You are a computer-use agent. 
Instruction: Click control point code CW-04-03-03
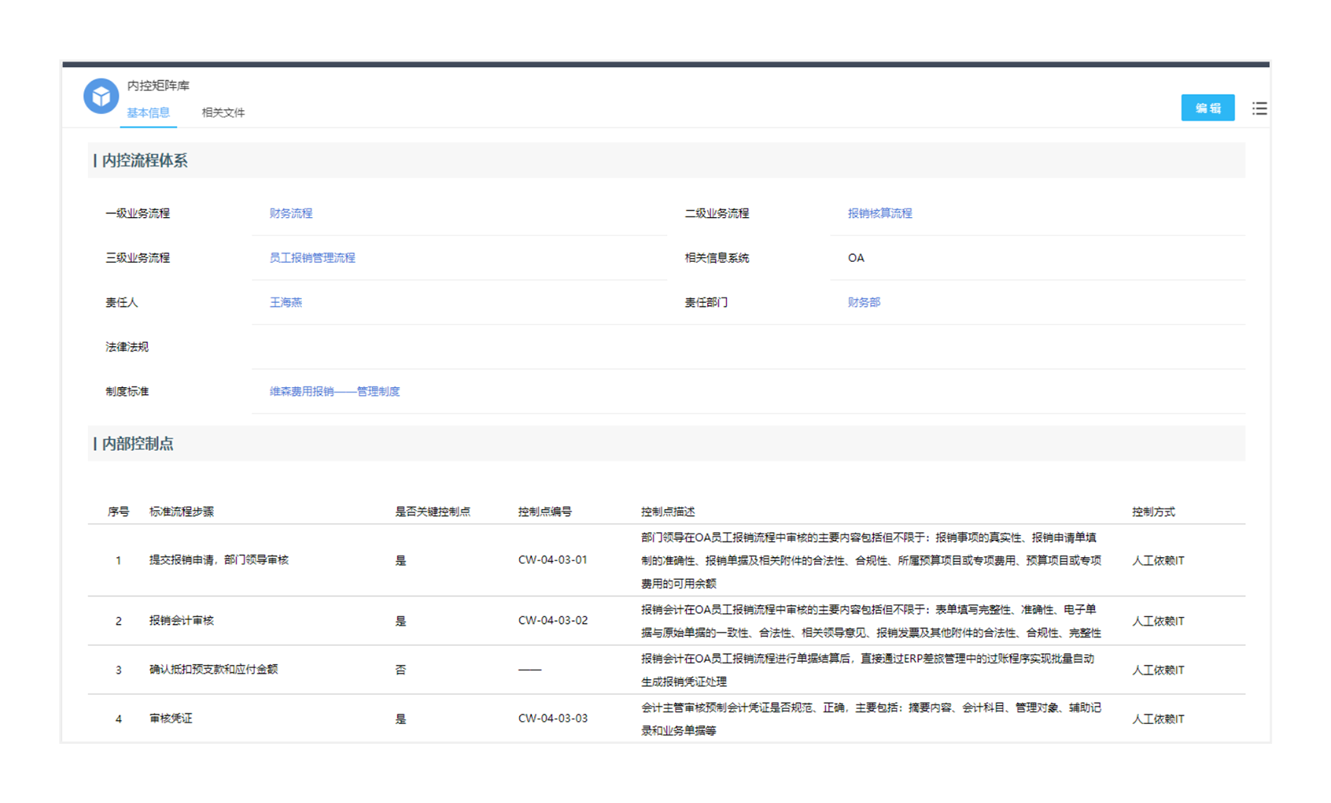click(552, 718)
